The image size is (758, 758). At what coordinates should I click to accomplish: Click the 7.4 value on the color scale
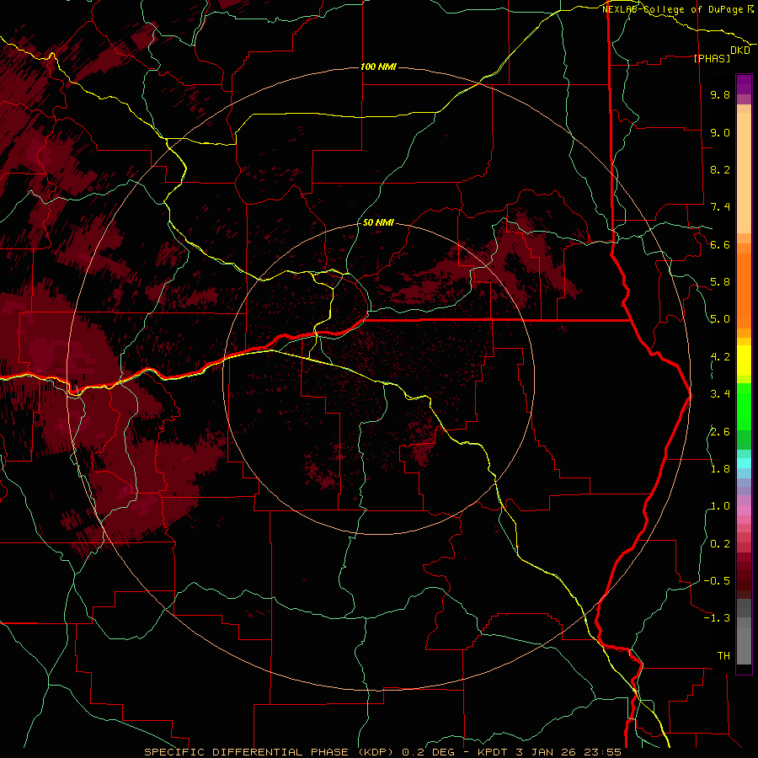point(720,207)
